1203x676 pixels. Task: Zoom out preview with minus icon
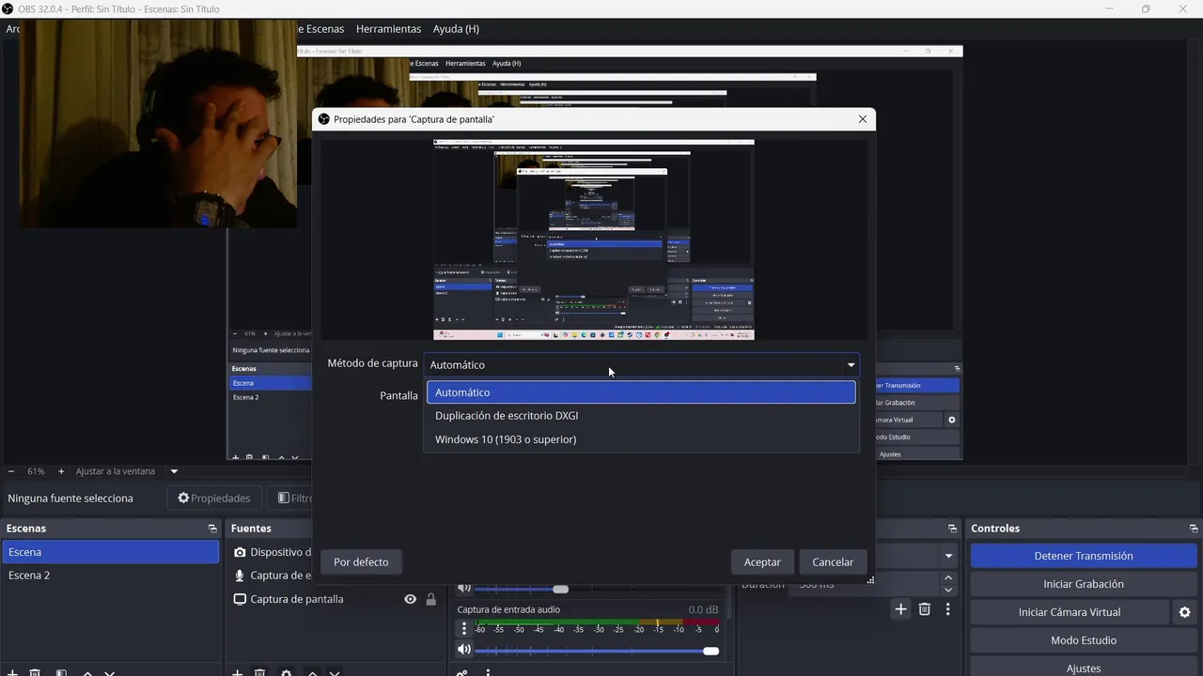(x=11, y=471)
